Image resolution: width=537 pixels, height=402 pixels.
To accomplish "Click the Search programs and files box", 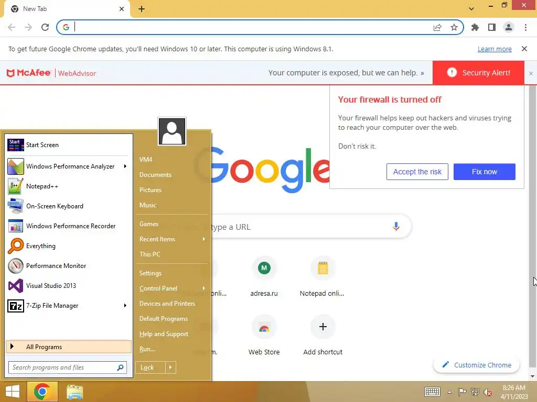I will click(68, 367).
